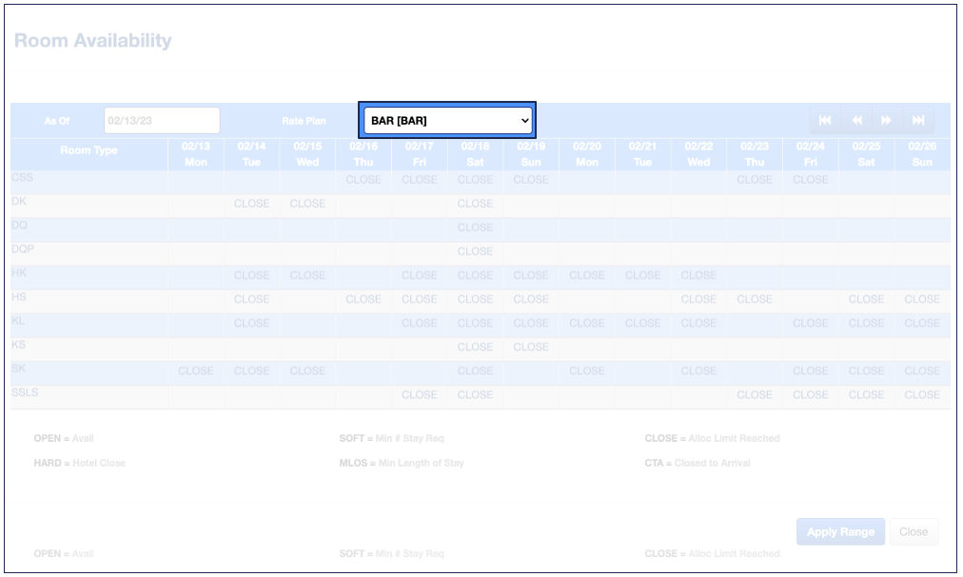Advance to the next date range
The image size is (963, 577).
887,120
